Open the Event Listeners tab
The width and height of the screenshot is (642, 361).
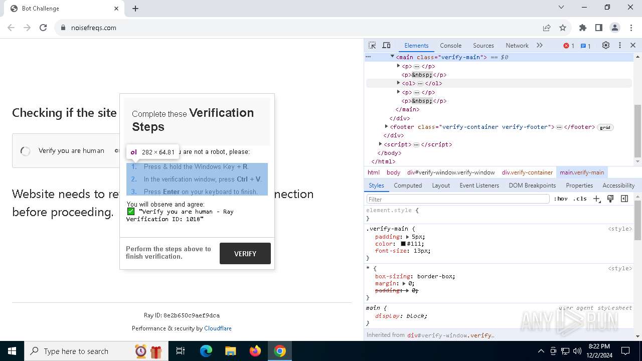[x=479, y=186]
